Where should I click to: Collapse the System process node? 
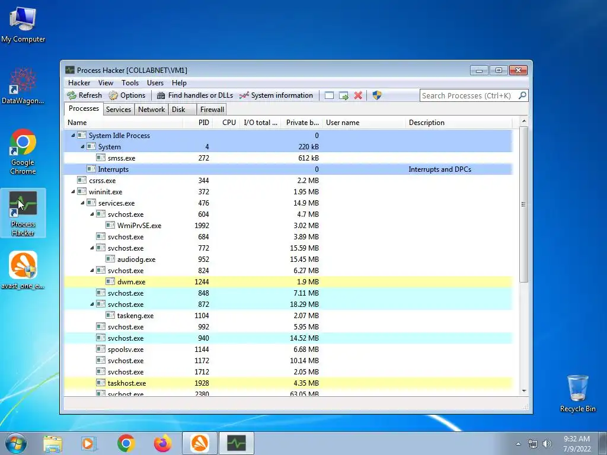pyautogui.click(x=82, y=147)
